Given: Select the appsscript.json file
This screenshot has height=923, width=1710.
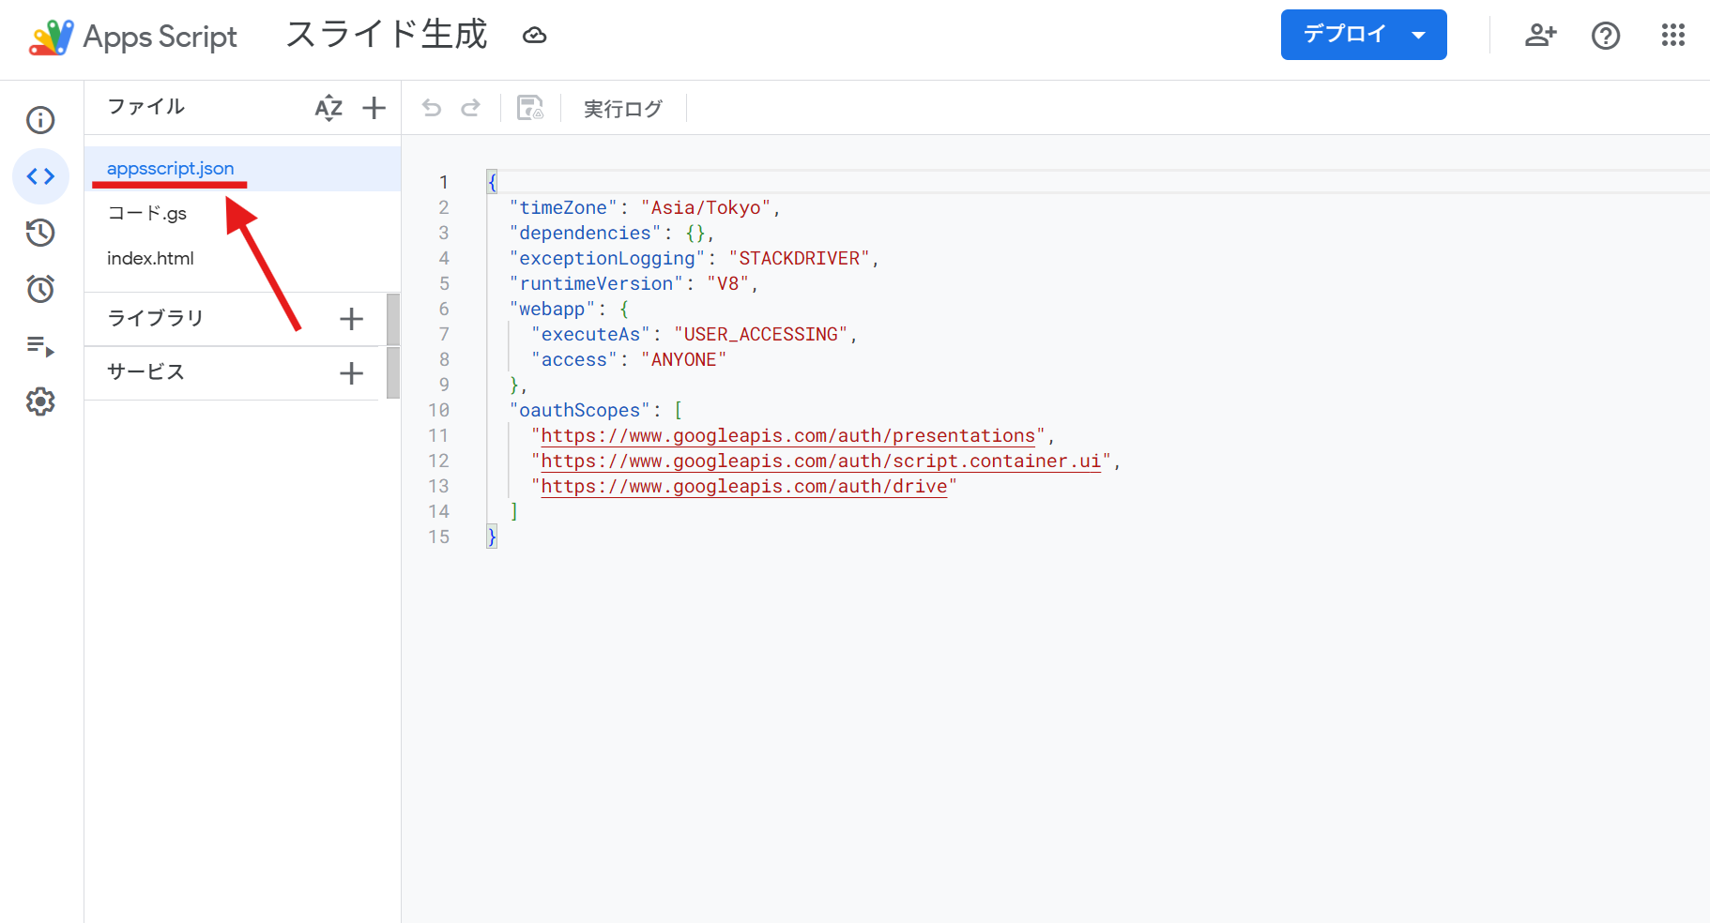Looking at the screenshot, I should (171, 168).
